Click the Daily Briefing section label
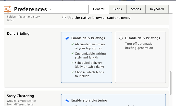This screenshot has width=176, height=106. (18, 34)
